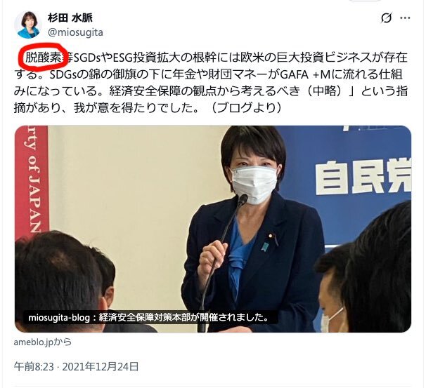
Task: Click the miosugita-blog caption on the card
Action: pyautogui.click(x=148, y=317)
